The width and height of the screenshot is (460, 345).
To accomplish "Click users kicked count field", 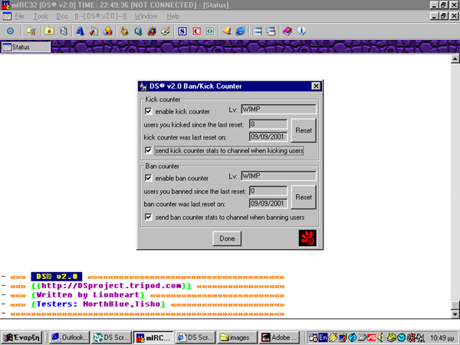I will coord(268,124).
